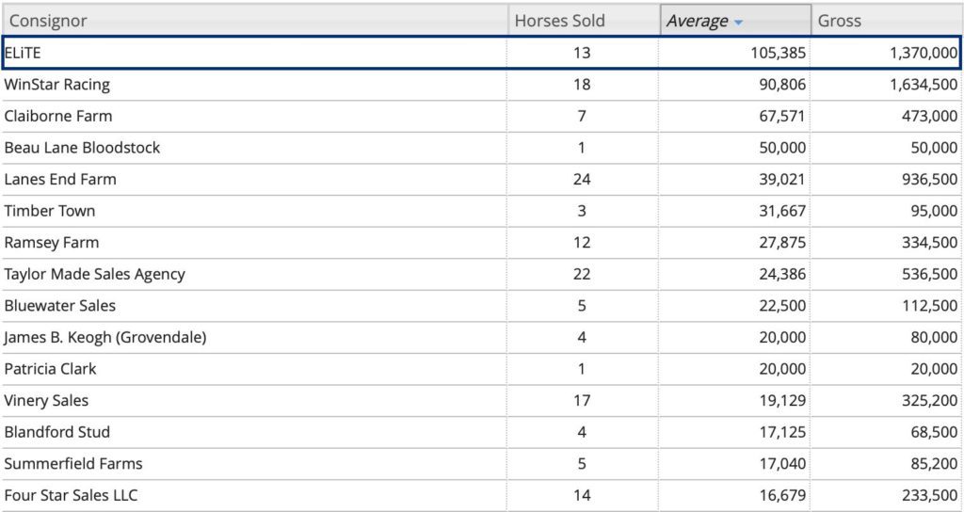Click the Patricia Clark entry
This screenshot has width=964, height=512.
50,369
